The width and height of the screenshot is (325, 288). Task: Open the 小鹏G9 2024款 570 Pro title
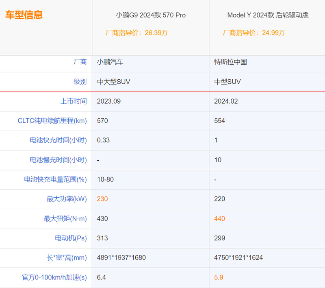[x=151, y=15]
